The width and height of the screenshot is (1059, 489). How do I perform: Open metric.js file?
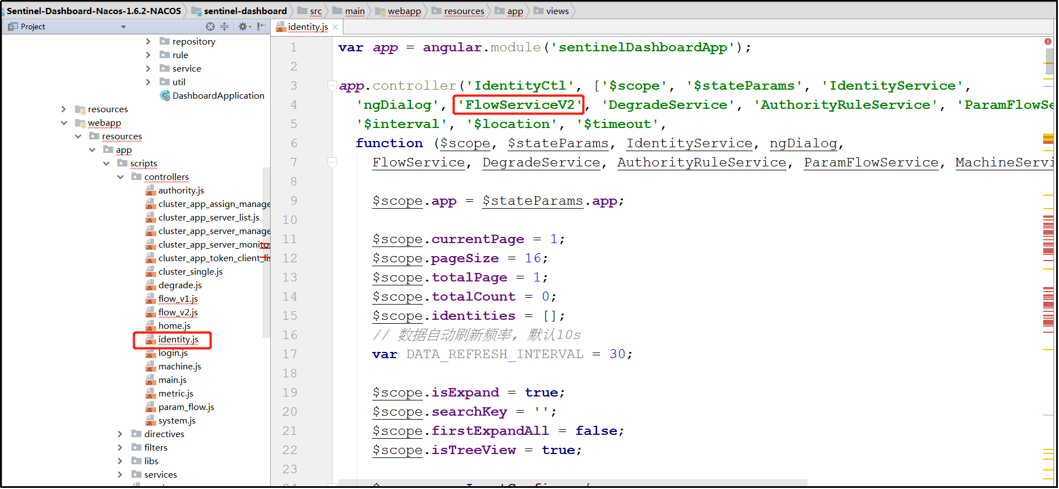pos(170,393)
